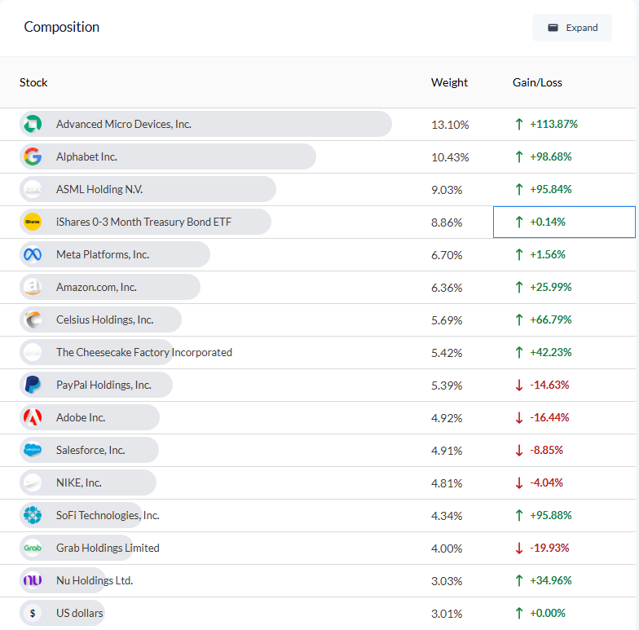Screen dimensions: 639x630
Task: Click the PayPal logo icon
Action: click(x=33, y=385)
